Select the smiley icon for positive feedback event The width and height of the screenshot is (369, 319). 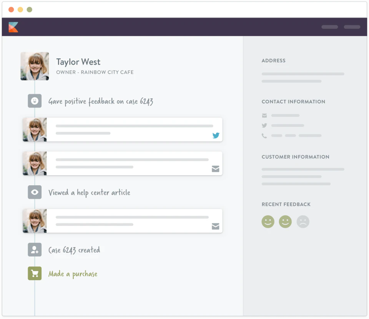pyautogui.click(x=35, y=101)
